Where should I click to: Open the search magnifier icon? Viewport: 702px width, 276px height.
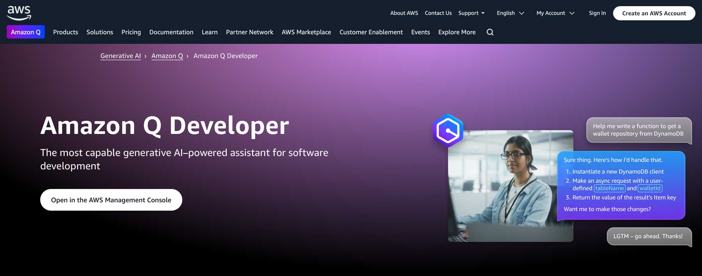pyautogui.click(x=490, y=32)
